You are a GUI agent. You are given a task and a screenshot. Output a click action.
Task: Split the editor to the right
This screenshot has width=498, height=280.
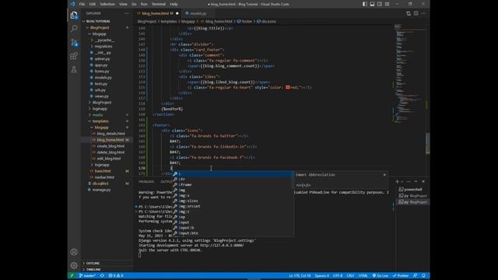[x=416, y=13]
